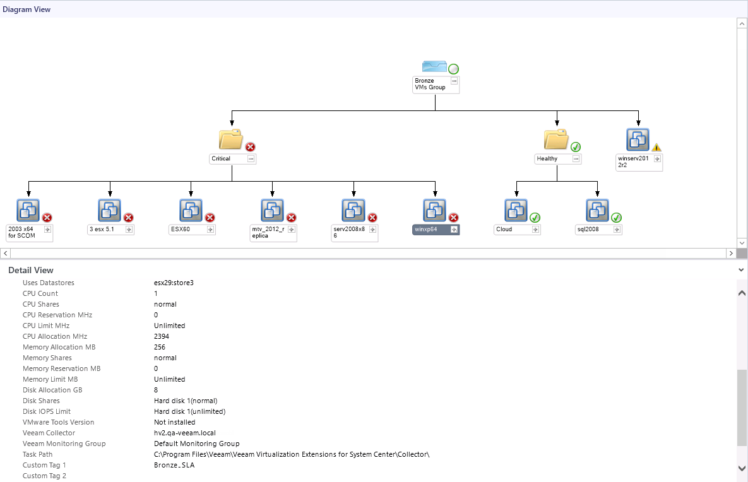Expand the 3 esx 5.1 node
The image size is (748, 482).
[129, 229]
